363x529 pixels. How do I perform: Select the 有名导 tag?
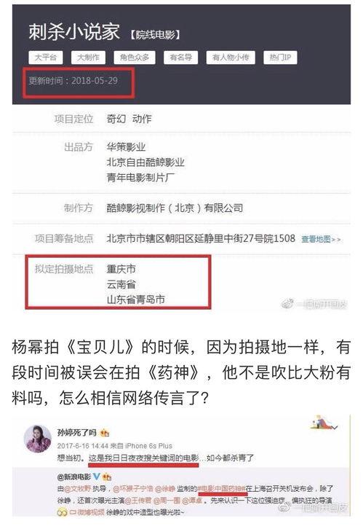tap(181, 58)
